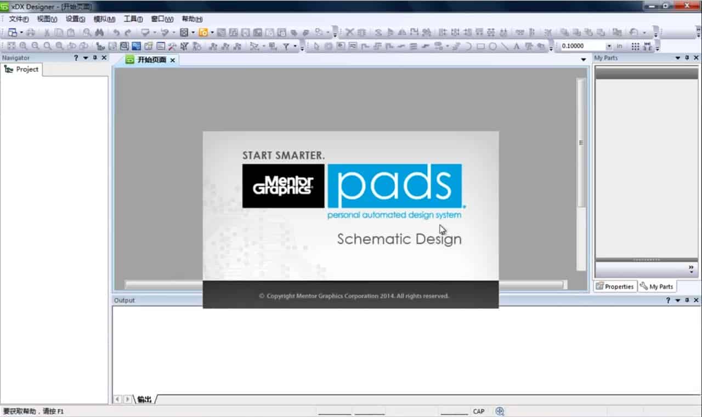Open the document tab list arrow
This screenshot has width=702, height=417.
(584, 60)
